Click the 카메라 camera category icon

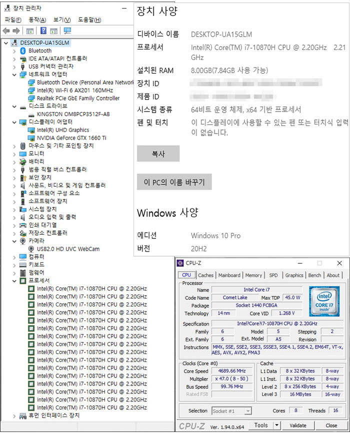[x=22, y=241]
